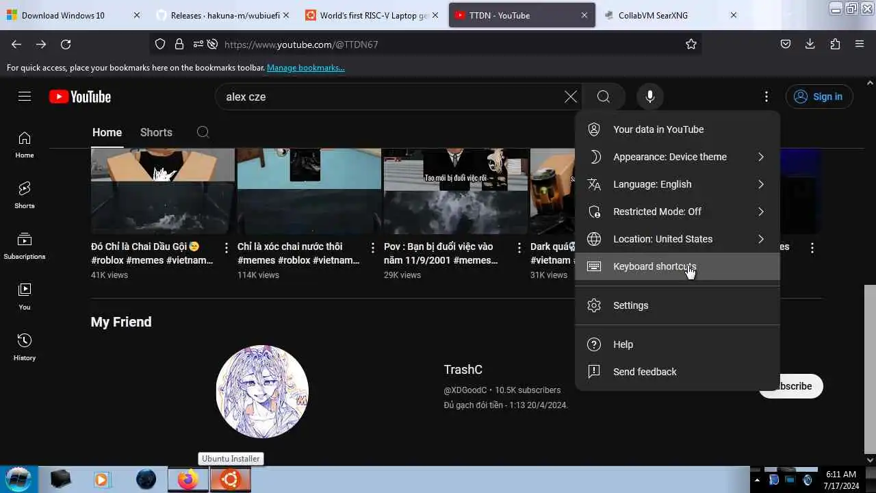
Task: Go back with the browser back arrow
Action: click(16, 44)
